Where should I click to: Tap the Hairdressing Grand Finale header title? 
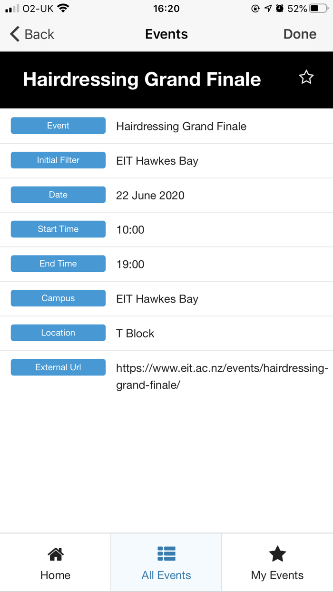point(142,79)
